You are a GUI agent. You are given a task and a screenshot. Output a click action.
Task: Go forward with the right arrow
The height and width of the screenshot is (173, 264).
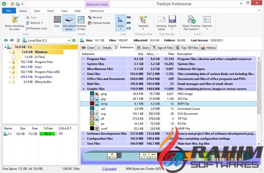(x=12, y=40)
